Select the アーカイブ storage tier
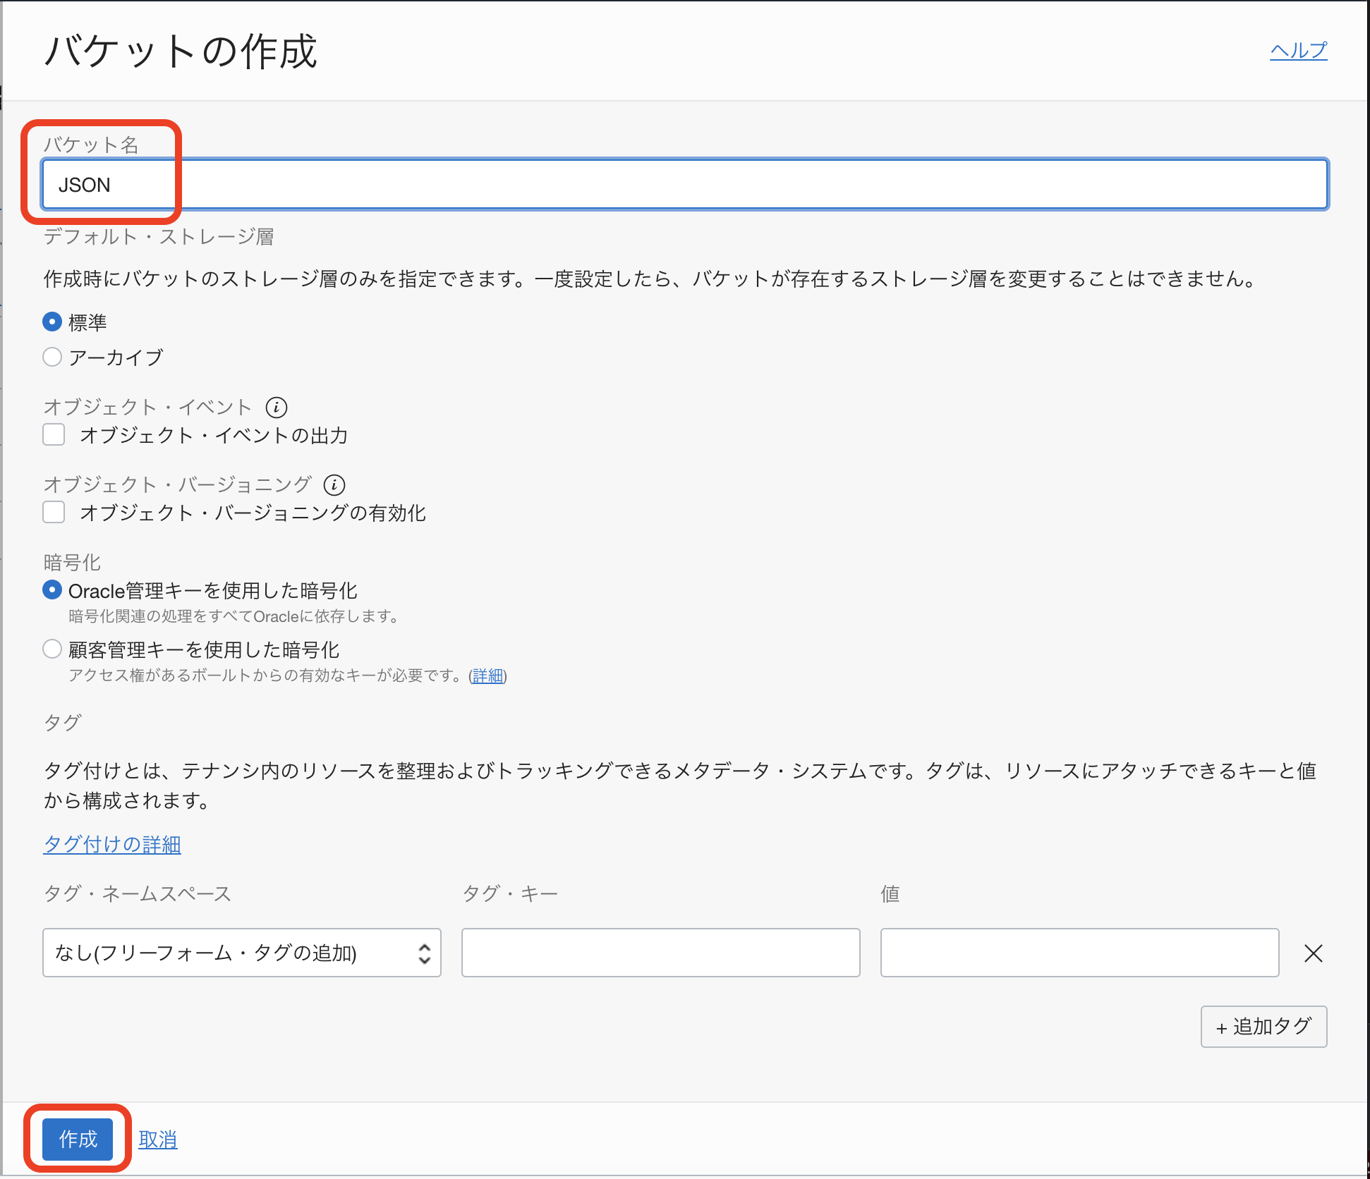Viewport: 1370px width, 1179px height. (51, 357)
